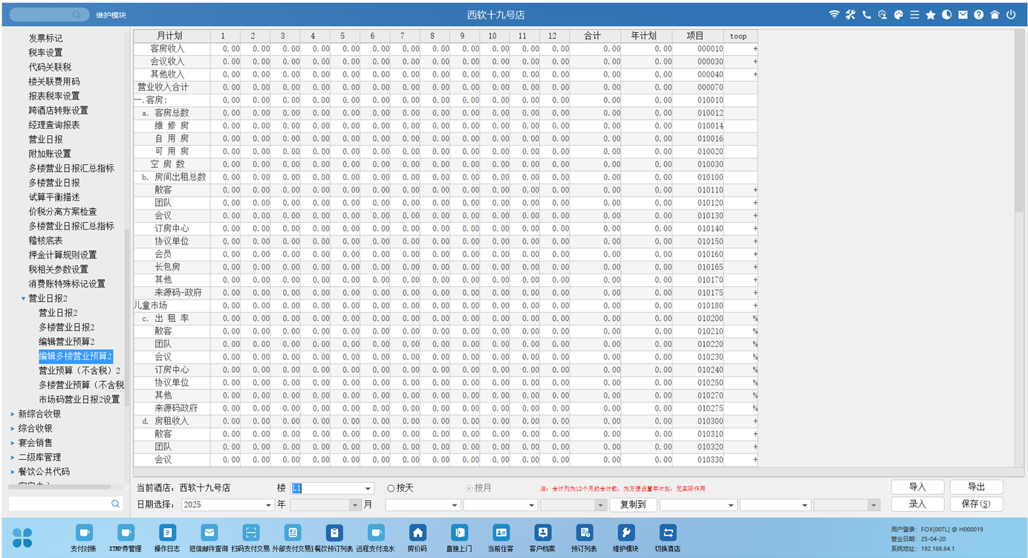
Task: Expand the 综合收银 tree node
Action: [x=13, y=429]
